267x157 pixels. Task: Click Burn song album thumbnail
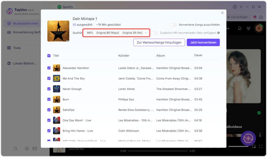pyautogui.click(x=56, y=99)
